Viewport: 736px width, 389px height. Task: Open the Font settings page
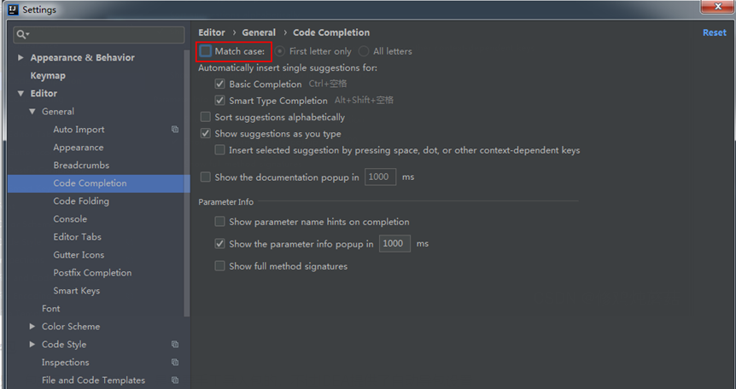point(50,308)
